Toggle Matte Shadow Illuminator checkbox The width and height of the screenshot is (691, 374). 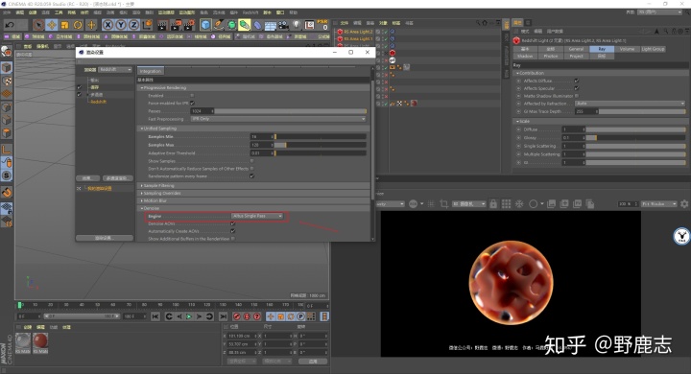pyautogui.click(x=577, y=96)
